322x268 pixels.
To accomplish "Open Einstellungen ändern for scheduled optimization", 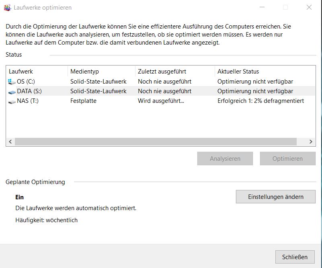I will click(275, 196).
